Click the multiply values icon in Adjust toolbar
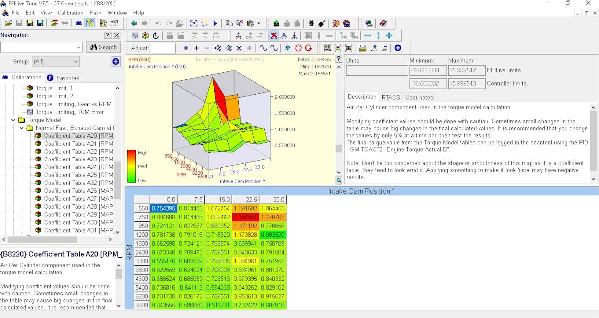 click(x=238, y=48)
